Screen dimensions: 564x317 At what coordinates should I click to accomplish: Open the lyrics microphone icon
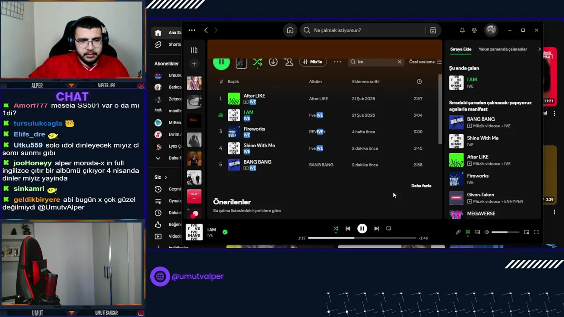[458, 232]
